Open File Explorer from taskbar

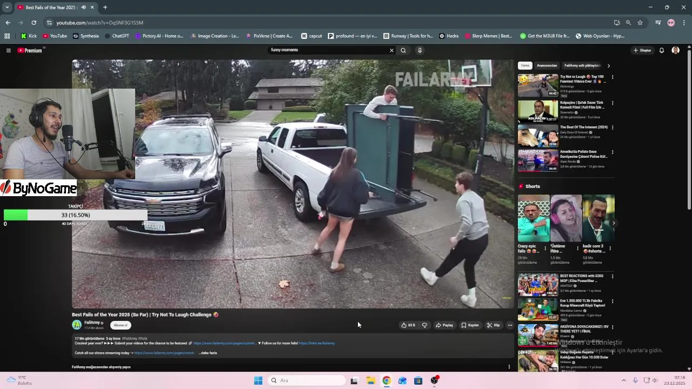tap(370, 380)
